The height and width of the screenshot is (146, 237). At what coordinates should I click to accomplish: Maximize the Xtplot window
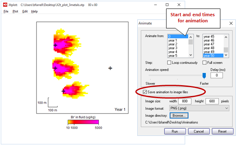click(x=167, y=5)
